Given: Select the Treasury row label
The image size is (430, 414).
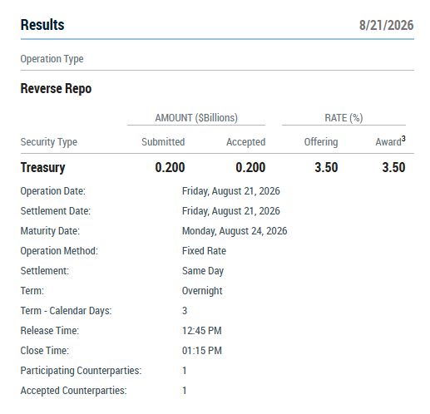Looking at the screenshot, I should 42,167.
